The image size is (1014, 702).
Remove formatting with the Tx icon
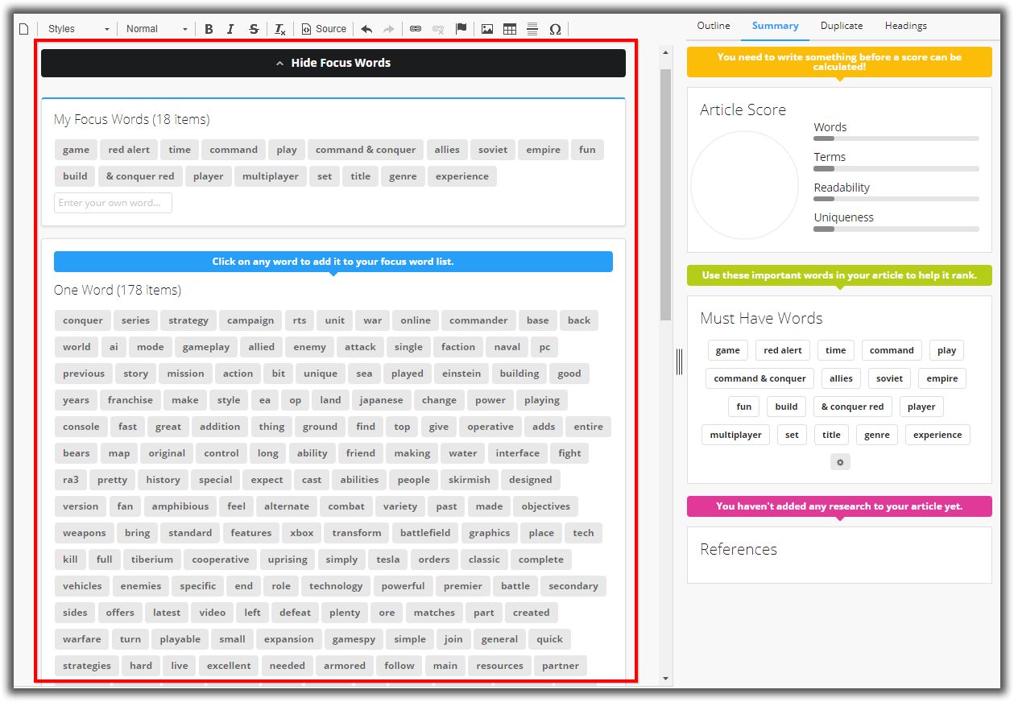tap(279, 29)
